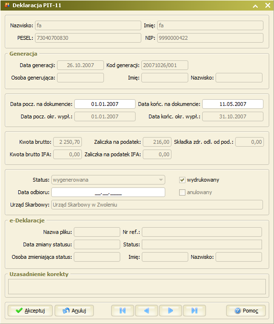
Task: Click the Akceptuj button
Action: click(30, 311)
